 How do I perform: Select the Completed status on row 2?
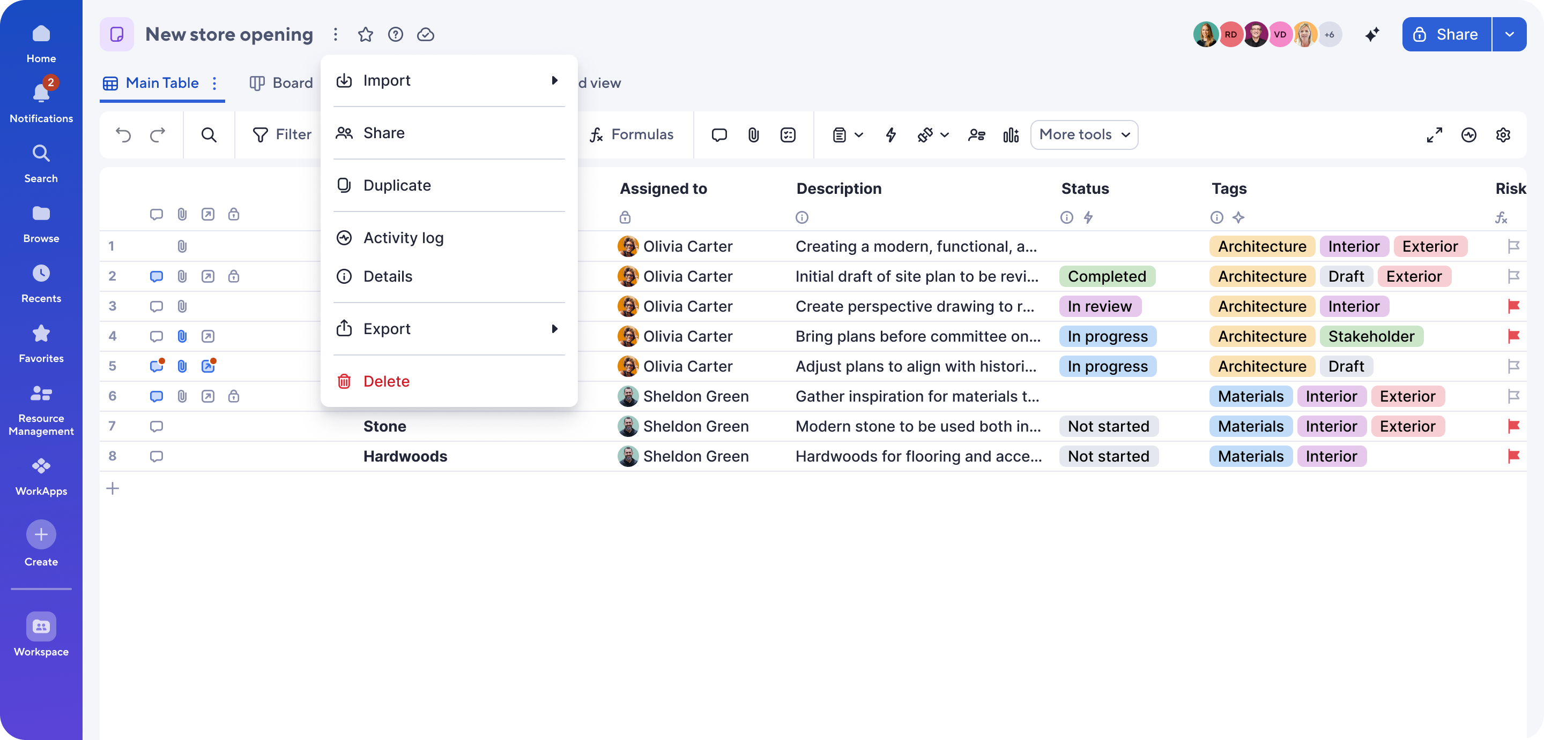tap(1108, 276)
